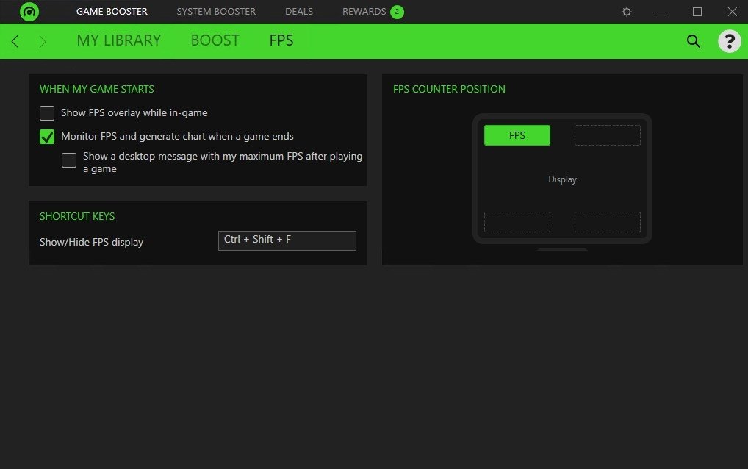The image size is (748, 469).
Task: Select bottom-left FPS counter position
Action: coord(517,222)
